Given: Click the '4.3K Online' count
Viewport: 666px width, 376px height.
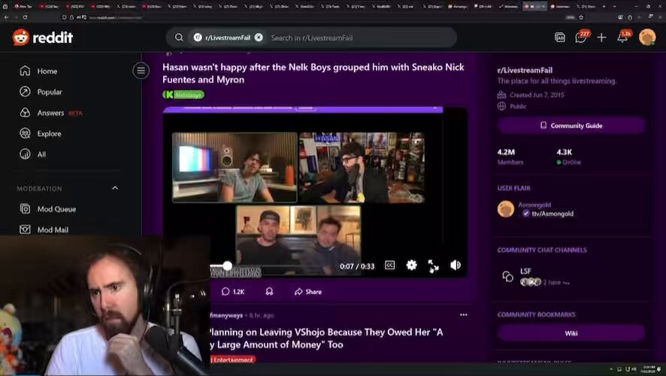Looking at the screenshot, I should [568, 156].
